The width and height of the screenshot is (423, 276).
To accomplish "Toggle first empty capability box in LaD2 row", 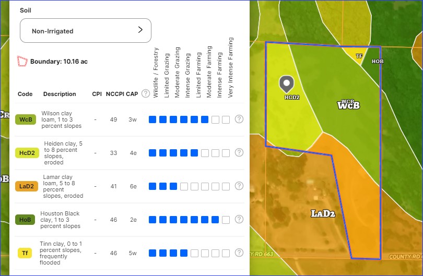I will (184, 186).
